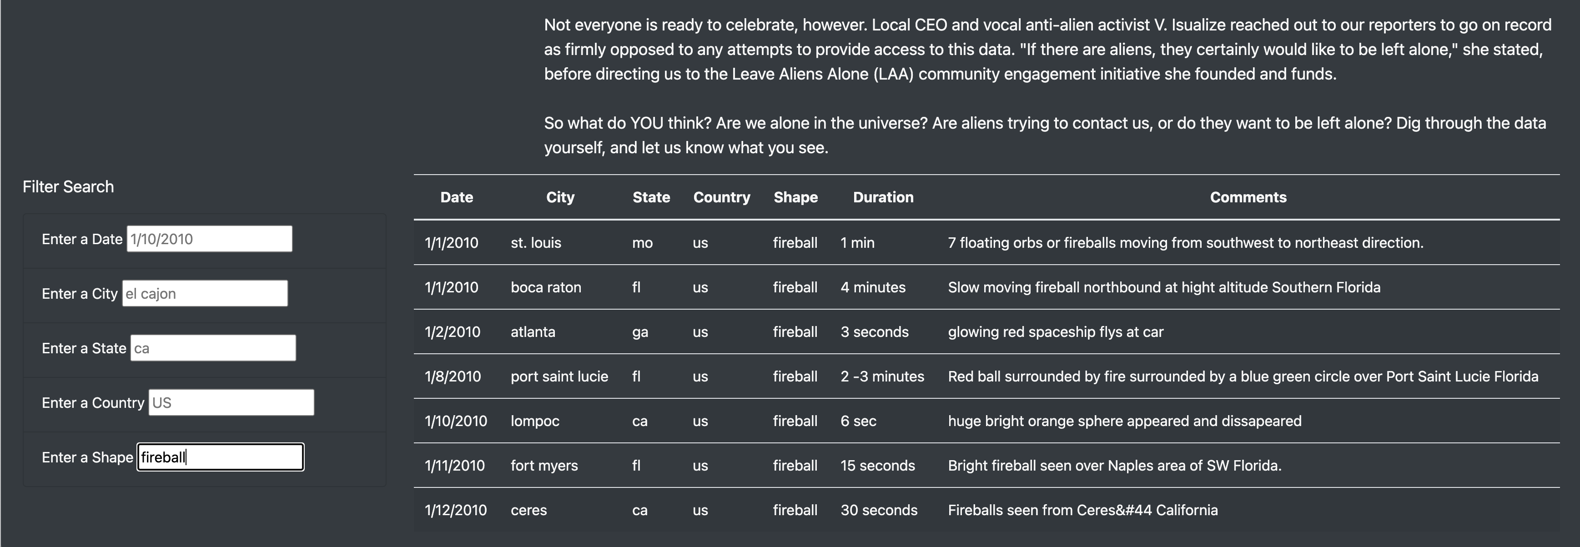Image resolution: width=1580 pixels, height=547 pixels.
Task: Click the Duration column header
Action: click(883, 197)
